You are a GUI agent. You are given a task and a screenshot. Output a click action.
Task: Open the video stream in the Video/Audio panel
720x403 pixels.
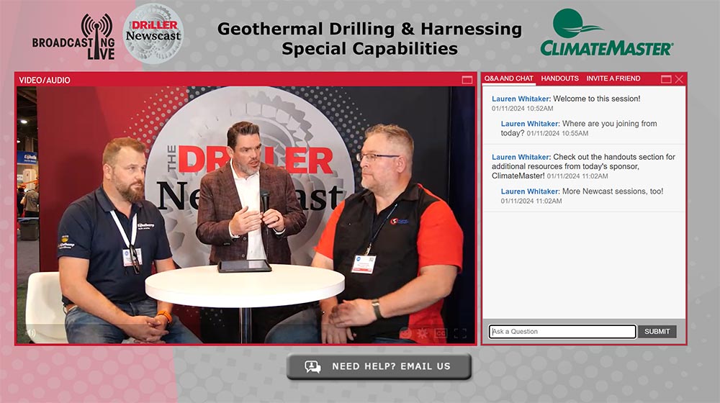246,214
